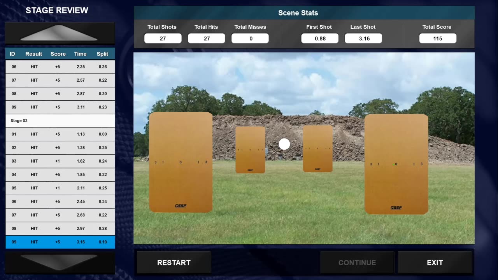
Task: Select Stage 03 shot 01 at time 1.13
Action: [60, 134]
